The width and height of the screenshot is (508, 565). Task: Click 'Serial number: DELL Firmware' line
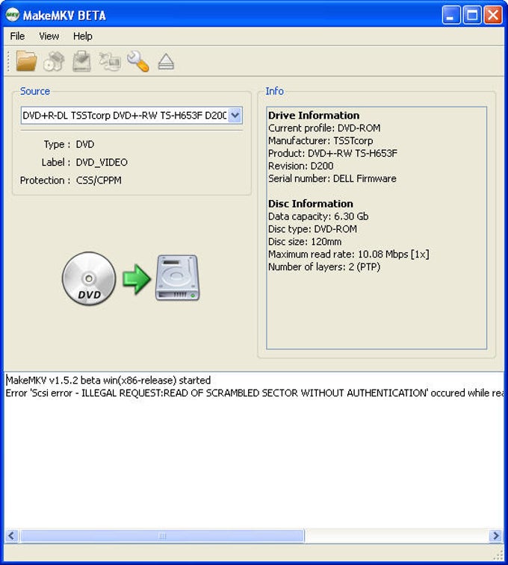point(332,178)
